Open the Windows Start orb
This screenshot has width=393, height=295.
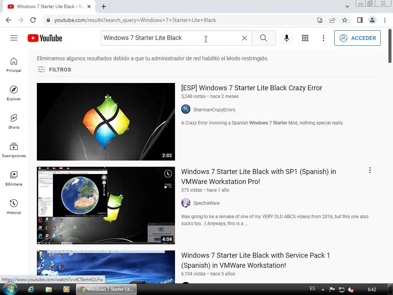(10, 289)
